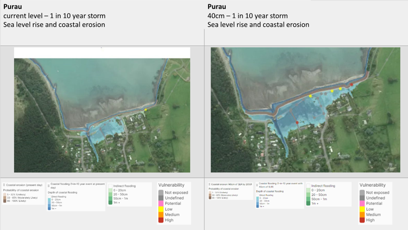Click the 'current level – 1 in 10 year storm' heading
Image resolution: width=408 pixels, height=230 pixels.
pyautogui.click(x=55, y=16)
